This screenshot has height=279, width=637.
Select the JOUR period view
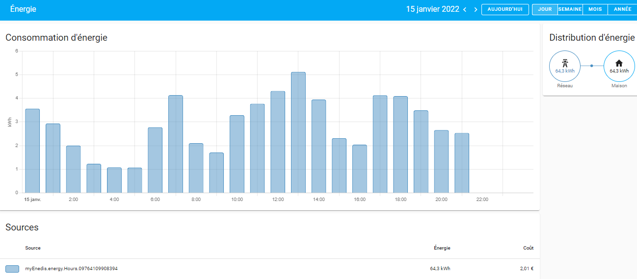click(545, 9)
